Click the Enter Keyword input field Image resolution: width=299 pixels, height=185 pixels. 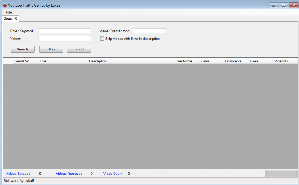click(x=65, y=31)
